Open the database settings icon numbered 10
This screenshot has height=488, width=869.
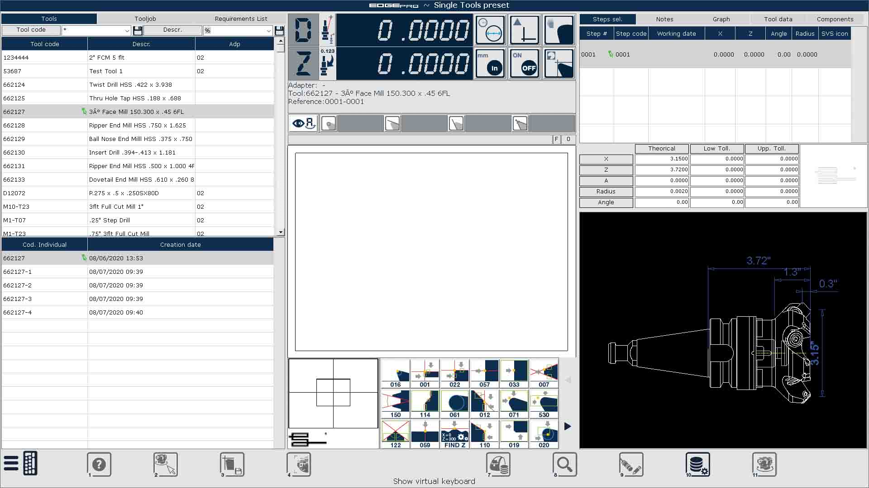point(697,464)
